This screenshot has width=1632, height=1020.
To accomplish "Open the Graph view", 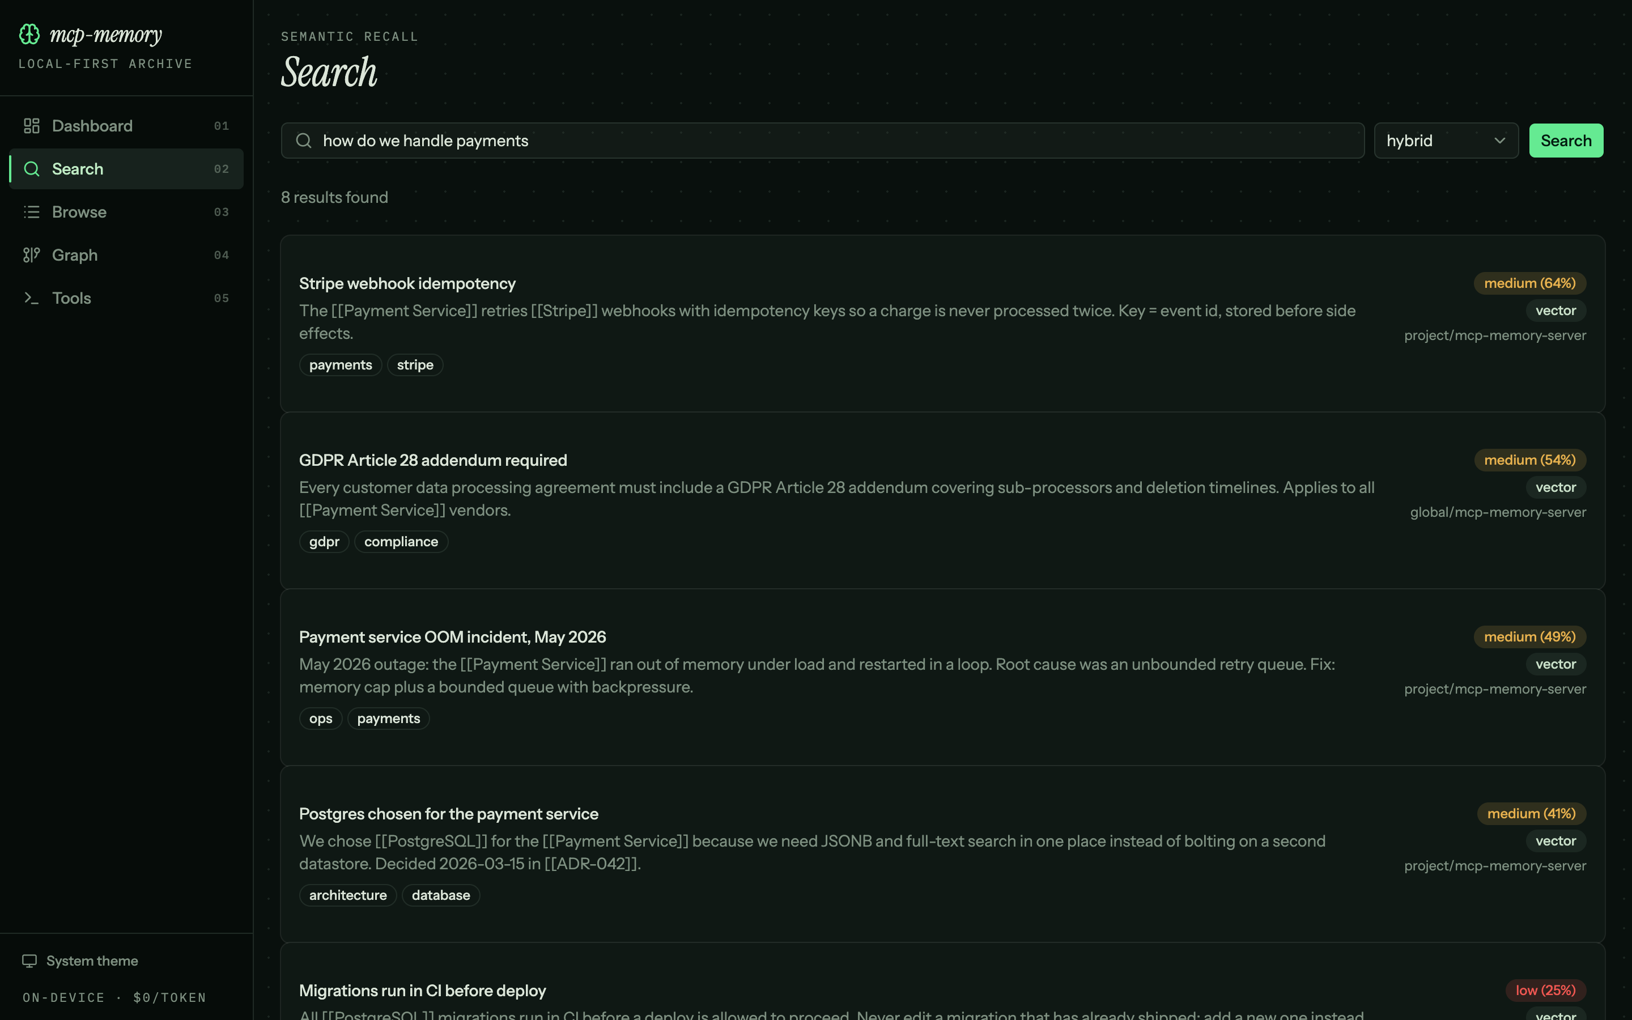I will [x=126, y=255].
